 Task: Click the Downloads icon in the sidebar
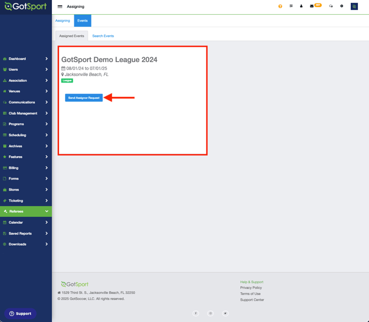[5, 245]
